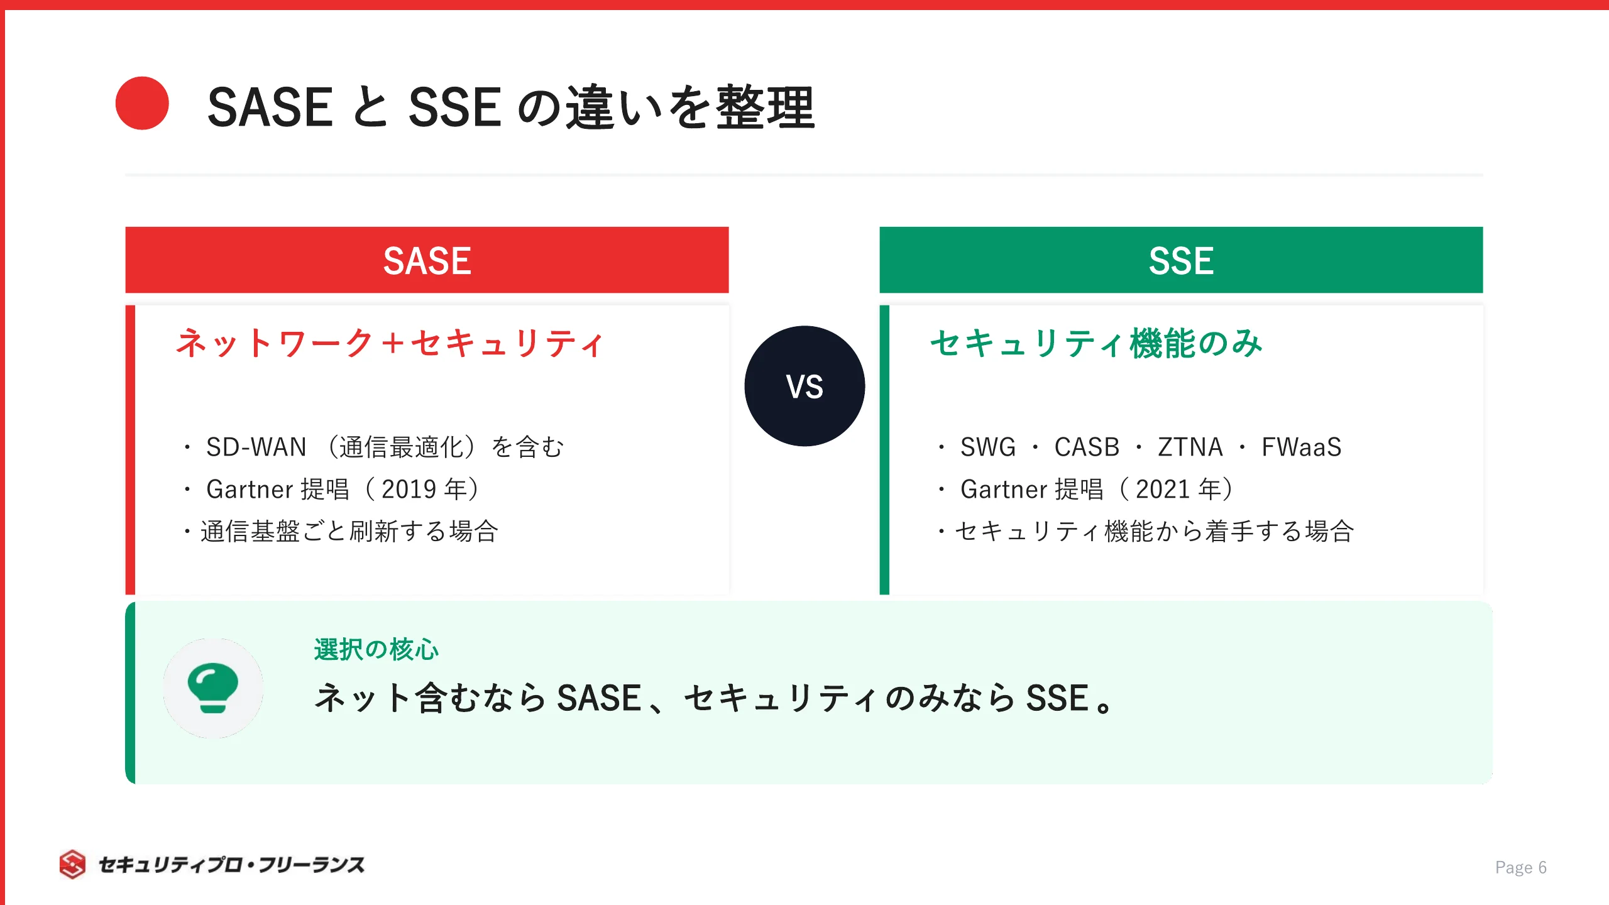Click the セキュリティプロ logo icon in footer
Screen dimensions: 1609x905
[x=72, y=865]
